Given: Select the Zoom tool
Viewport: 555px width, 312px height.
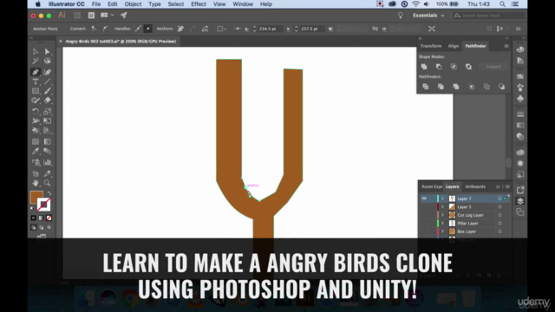Looking at the screenshot, I should coord(47,183).
